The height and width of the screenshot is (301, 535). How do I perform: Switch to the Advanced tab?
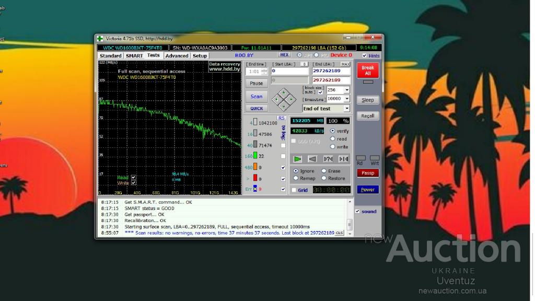pos(177,55)
